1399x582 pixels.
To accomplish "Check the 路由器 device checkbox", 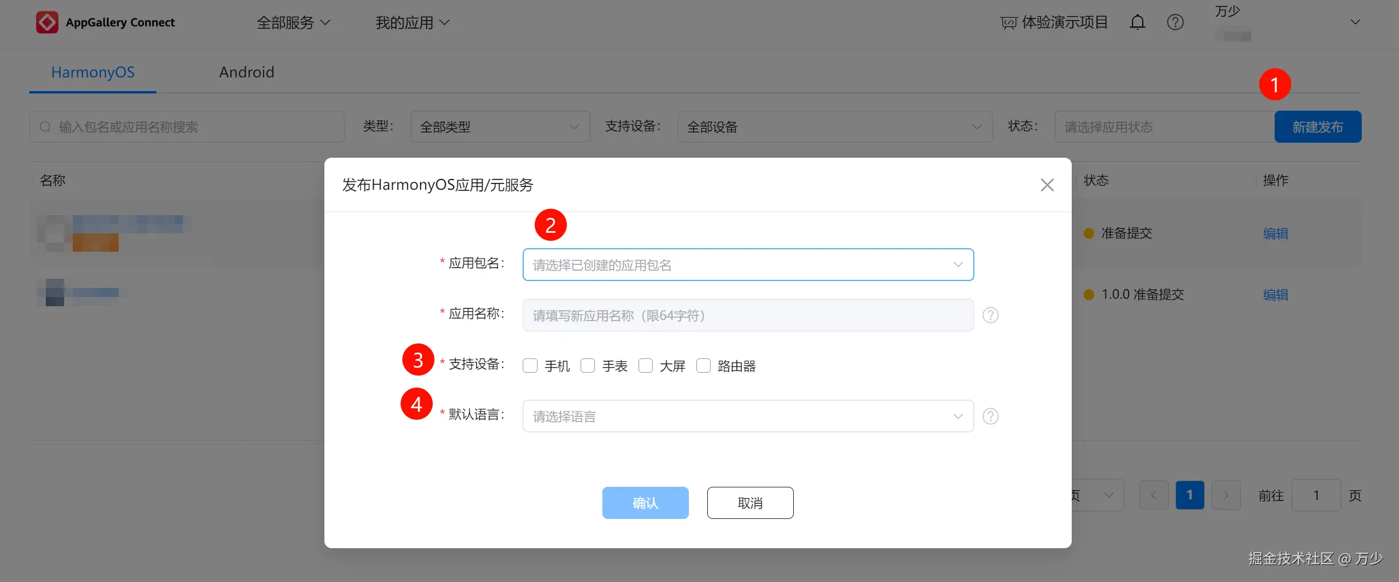I will pos(704,366).
